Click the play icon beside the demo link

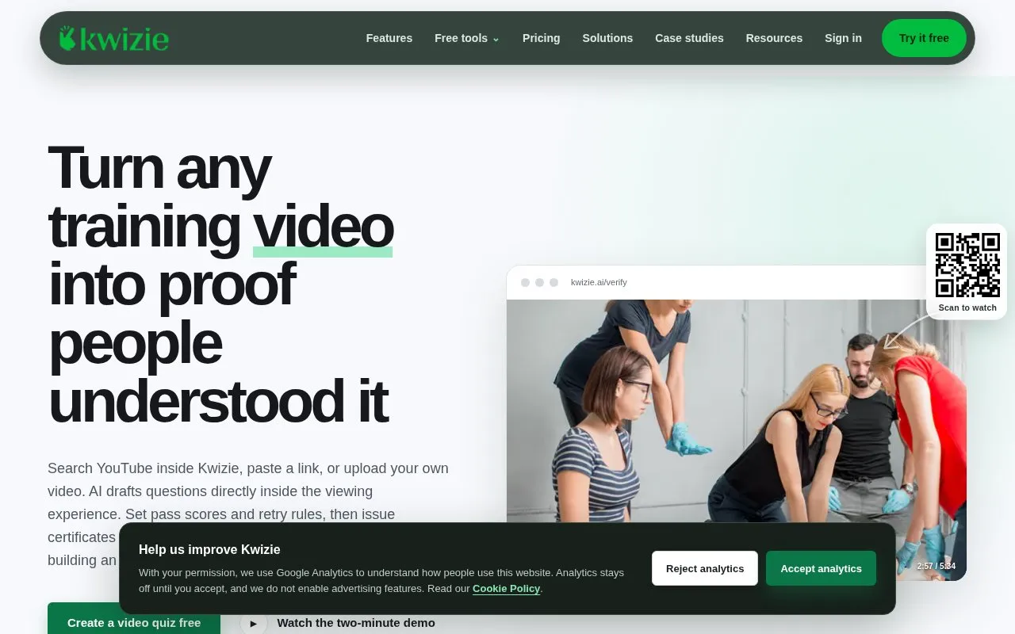[x=254, y=623]
